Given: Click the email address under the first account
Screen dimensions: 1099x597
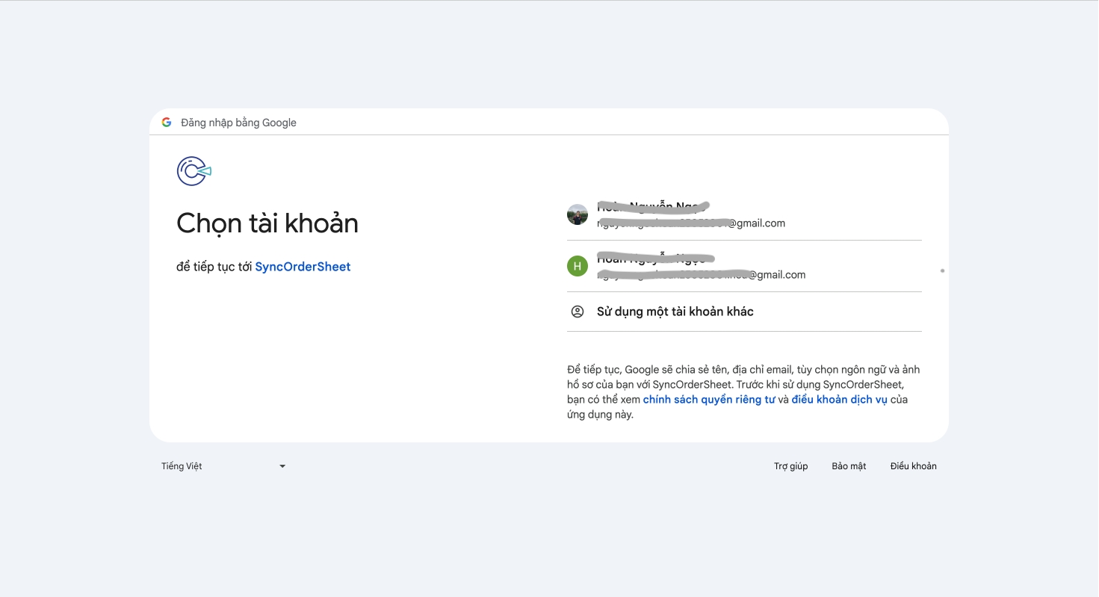Looking at the screenshot, I should [691, 223].
